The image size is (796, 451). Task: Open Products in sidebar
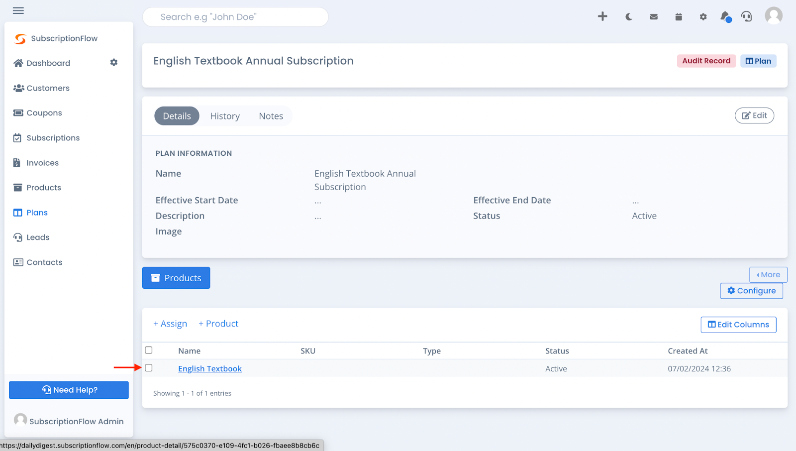click(x=37, y=188)
